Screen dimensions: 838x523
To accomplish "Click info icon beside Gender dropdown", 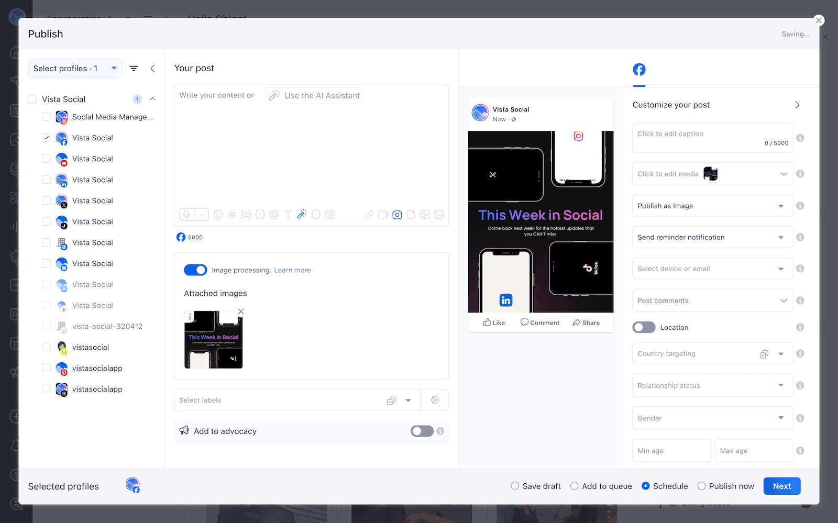I will pyautogui.click(x=800, y=418).
